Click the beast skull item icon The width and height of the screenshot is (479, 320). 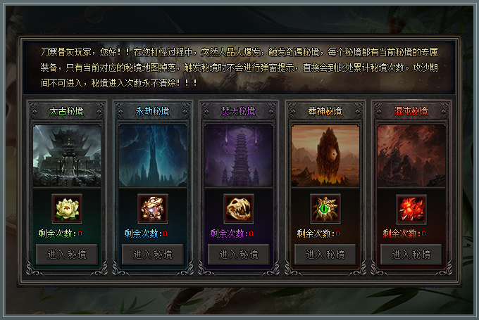(x=239, y=209)
